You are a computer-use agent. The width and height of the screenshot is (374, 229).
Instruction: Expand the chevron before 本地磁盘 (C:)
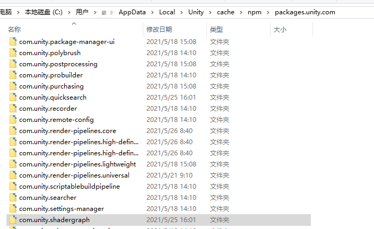point(18,12)
